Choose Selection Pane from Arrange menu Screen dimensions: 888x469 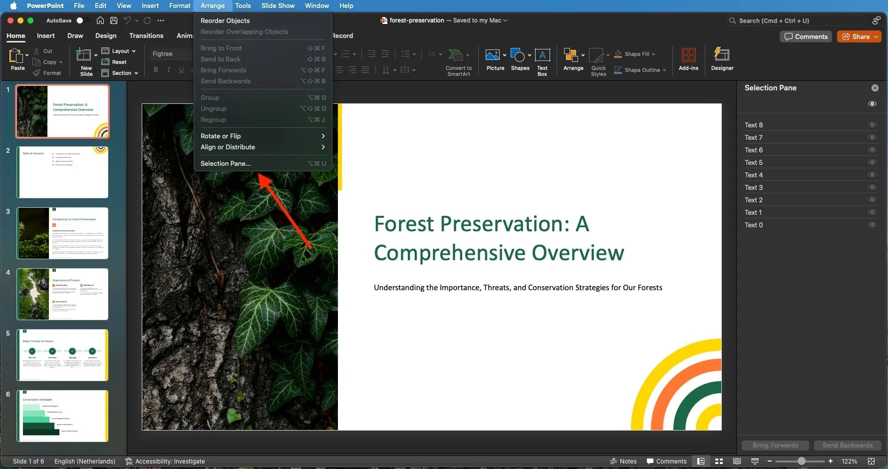click(x=226, y=163)
